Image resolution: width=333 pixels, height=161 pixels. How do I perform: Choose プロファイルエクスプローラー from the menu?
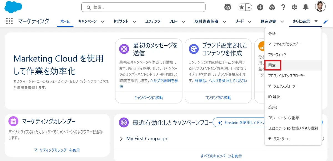(x=293, y=76)
